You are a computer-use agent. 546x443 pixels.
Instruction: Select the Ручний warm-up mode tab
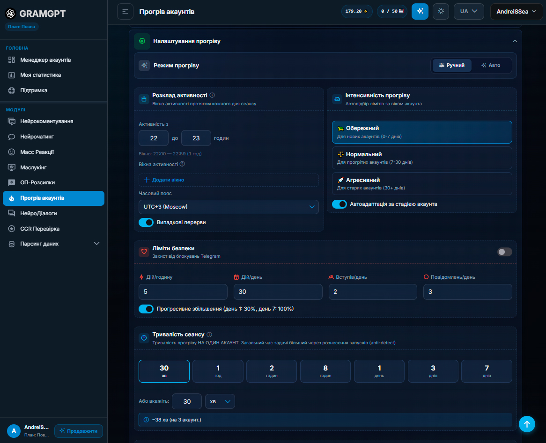[x=452, y=65]
